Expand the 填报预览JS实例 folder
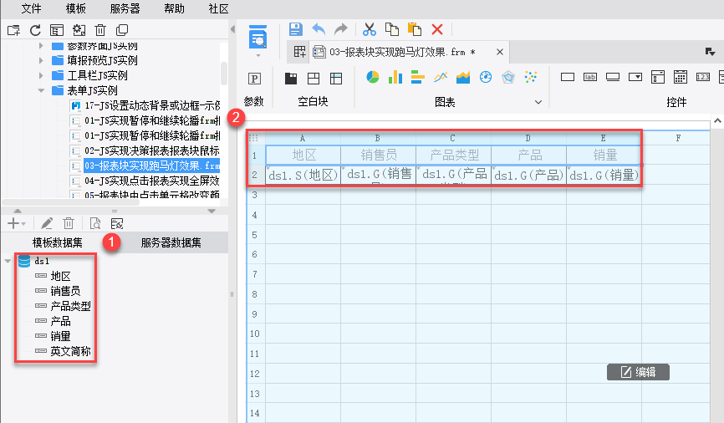The width and height of the screenshot is (724, 423). click(x=41, y=60)
